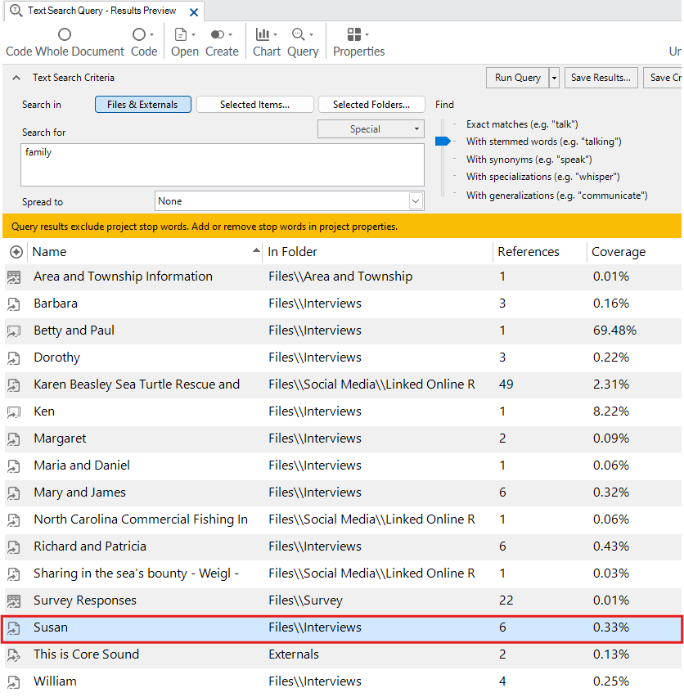This screenshot has width=684, height=697.
Task: Open the Open button dropdown arrow
Action: pyautogui.click(x=193, y=34)
